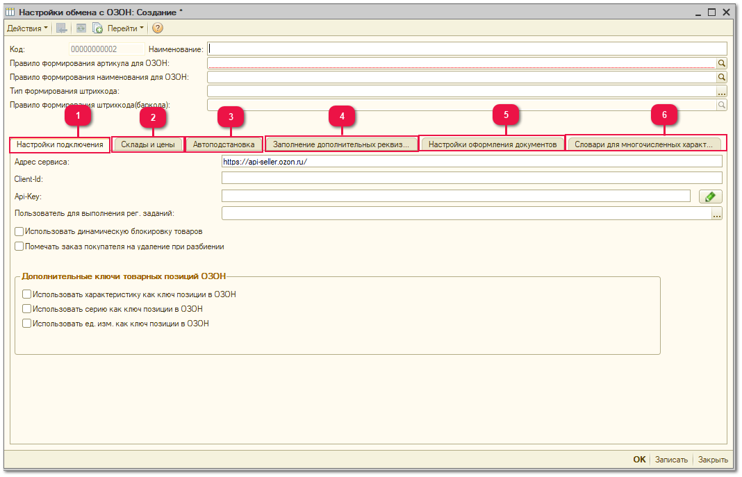
Task: Click the grayed-out list-with-arrow toolbar icon
Action: tap(62, 28)
